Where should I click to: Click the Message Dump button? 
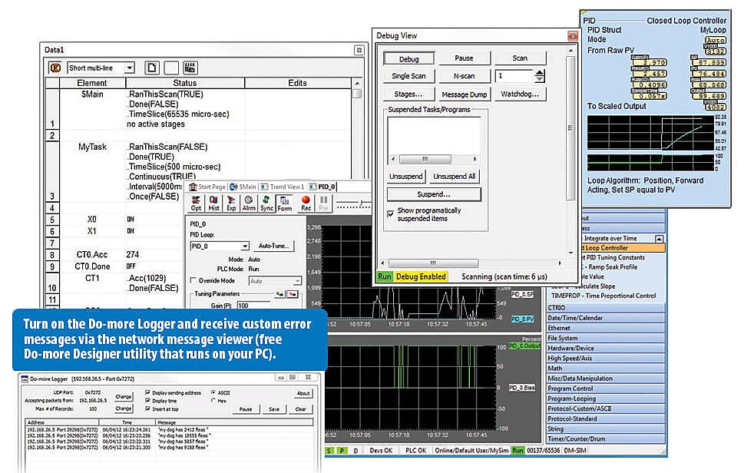coord(464,94)
